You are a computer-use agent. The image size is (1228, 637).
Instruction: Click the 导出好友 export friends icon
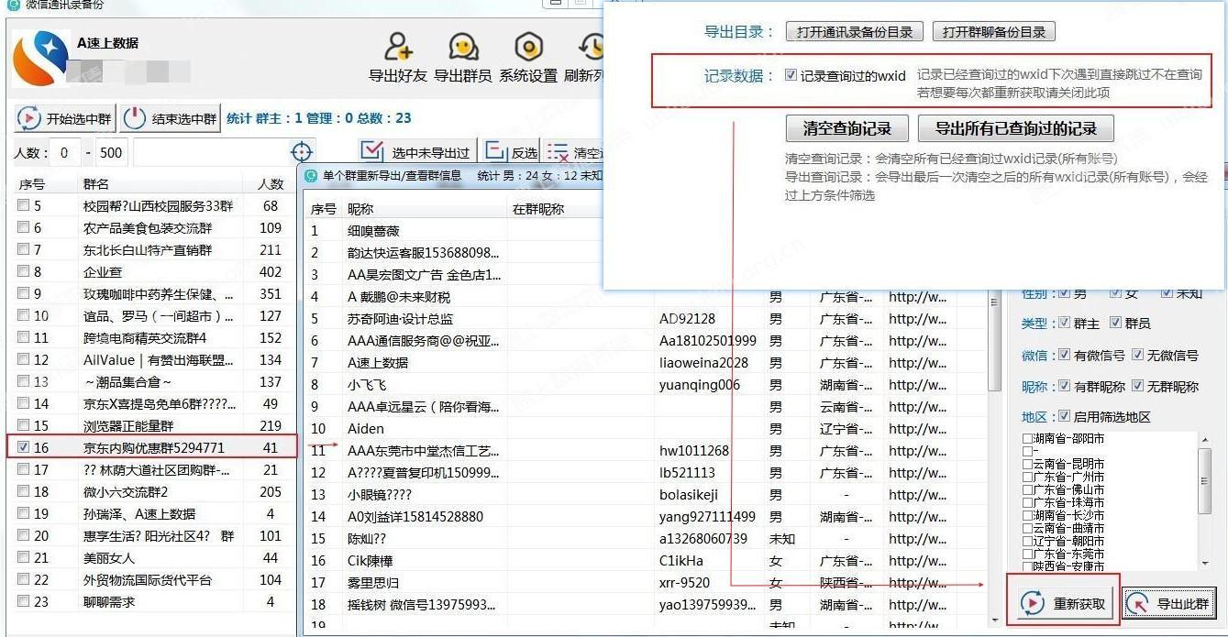pos(398,46)
